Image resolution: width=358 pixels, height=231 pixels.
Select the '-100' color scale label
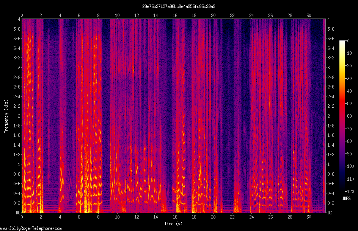coord(350,166)
